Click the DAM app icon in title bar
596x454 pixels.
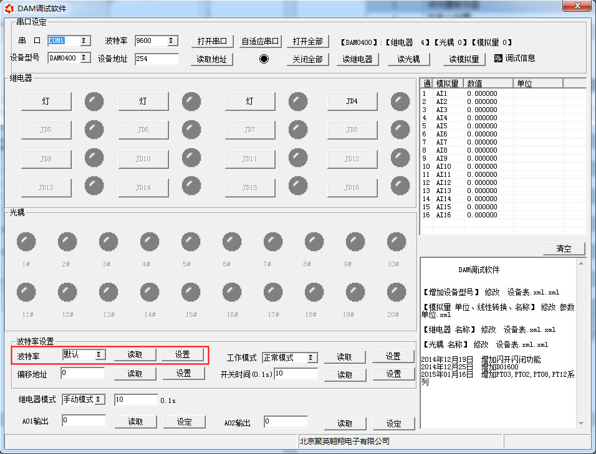pyautogui.click(x=7, y=8)
